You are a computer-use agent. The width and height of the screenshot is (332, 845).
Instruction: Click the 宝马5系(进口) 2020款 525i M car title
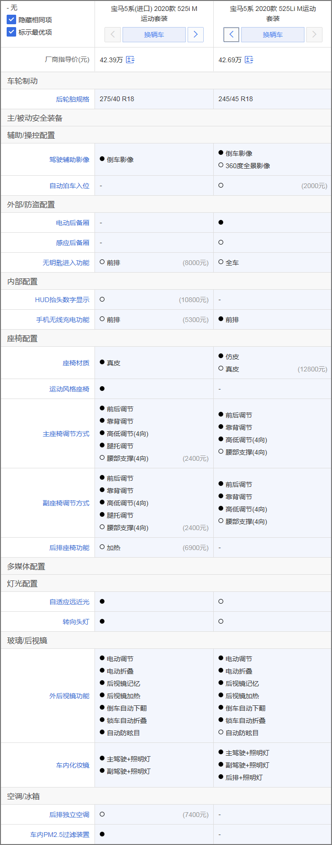point(154,13)
